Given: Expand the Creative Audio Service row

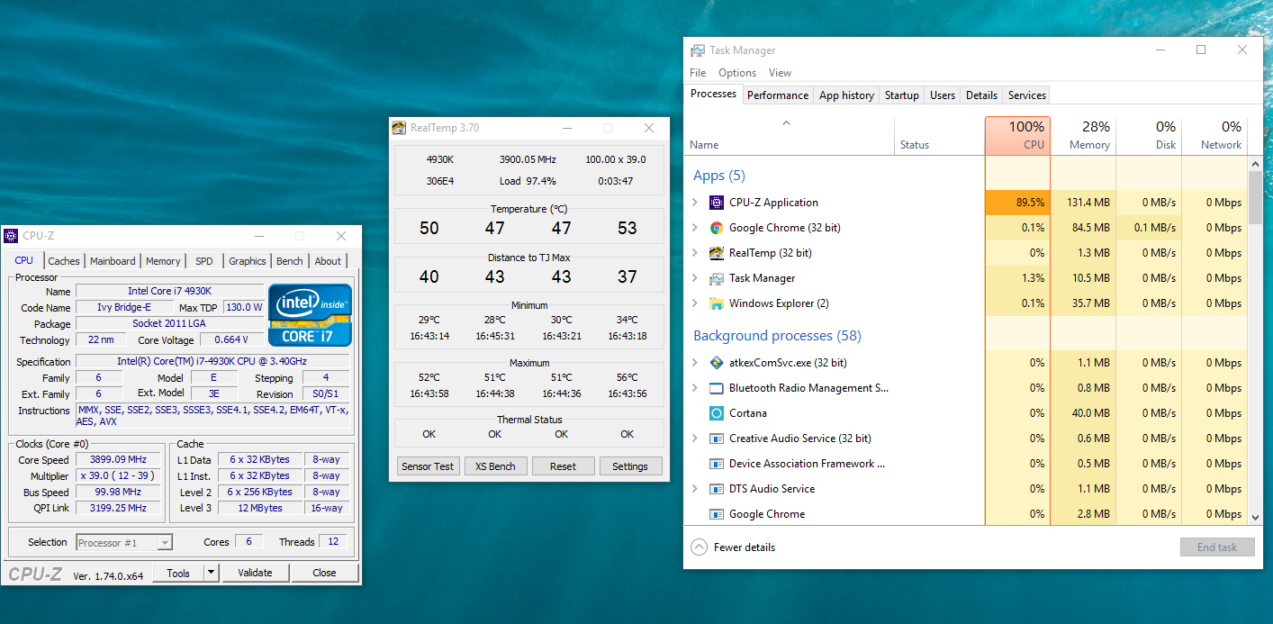Looking at the screenshot, I should pyautogui.click(x=695, y=439).
